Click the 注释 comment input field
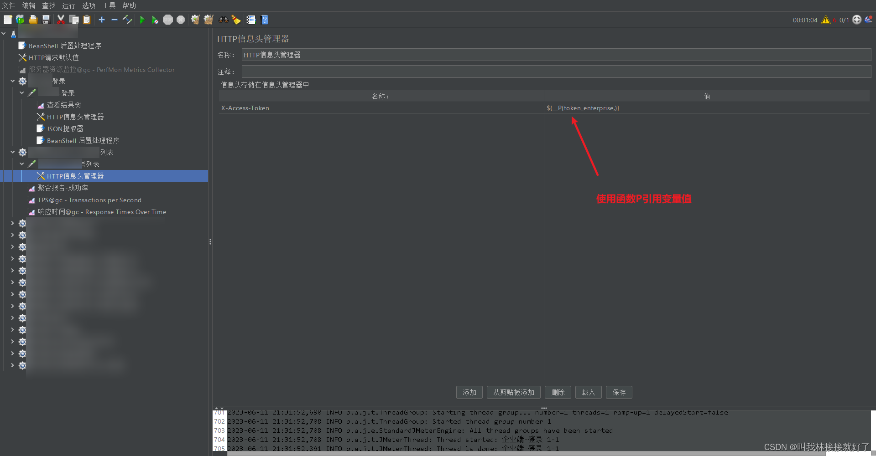This screenshot has width=876, height=456. pos(556,72)
